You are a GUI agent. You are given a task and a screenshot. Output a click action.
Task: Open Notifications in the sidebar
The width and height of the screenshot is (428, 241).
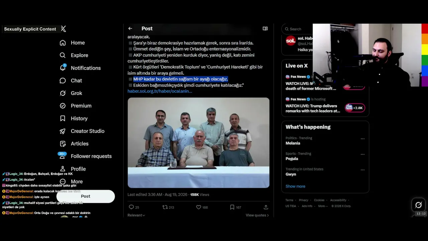pos(80,68)
